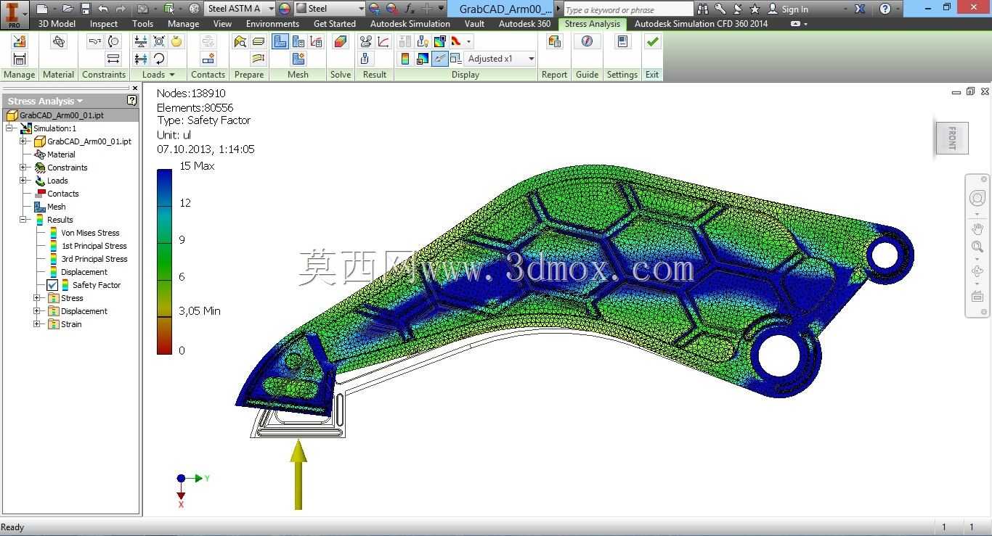Select Fixed constraint icon
The height and width of the screenshot is (536, 992).
(94, 41)
